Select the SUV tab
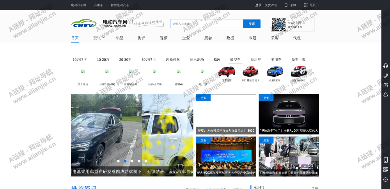This screenshot has height=189, width=390. click(x=217, y=60)
